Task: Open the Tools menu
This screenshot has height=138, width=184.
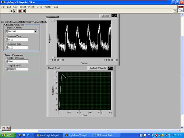Action: click(39, 7)
